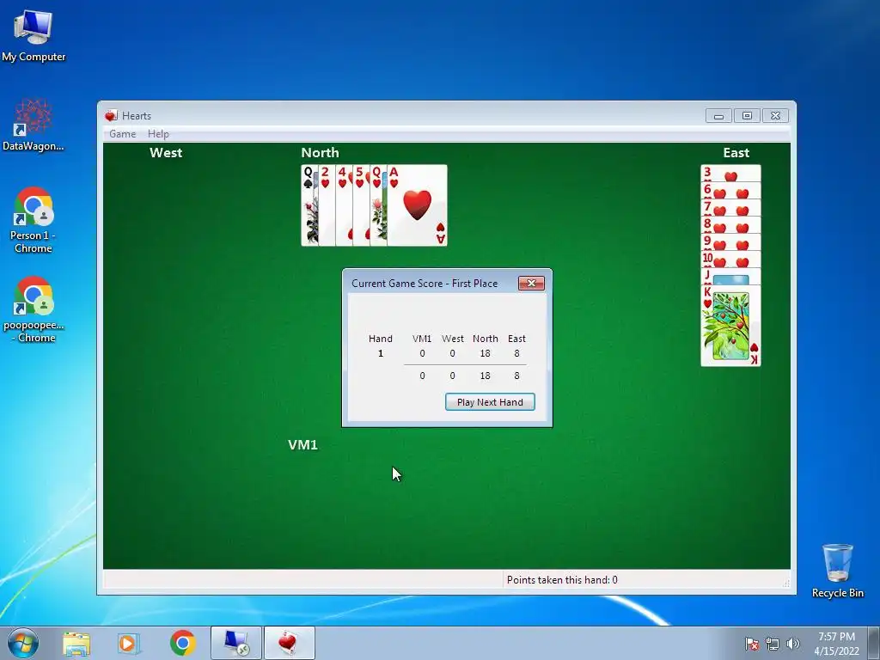This screenshot has width=880, height=660.
Task: Click the volume speaker tray icon
Action: 792,644
